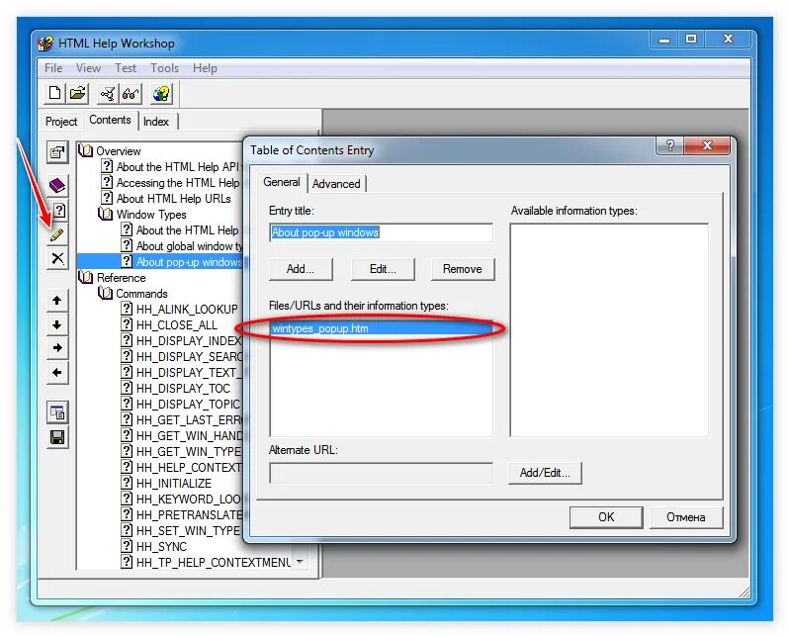Click the Delete selection X icon
The width and height of the screenshot is (790, 638).
pyautogui.click(x=57, y=258)
